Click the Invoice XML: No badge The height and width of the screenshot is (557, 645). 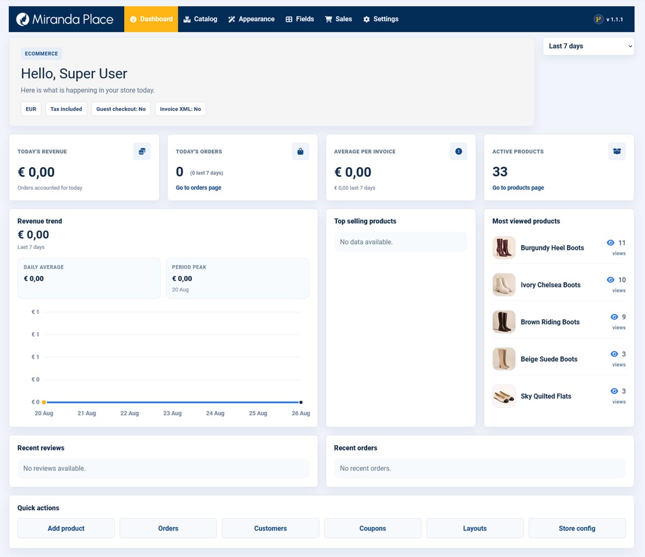pyautogui.click(x=181, y=109)
